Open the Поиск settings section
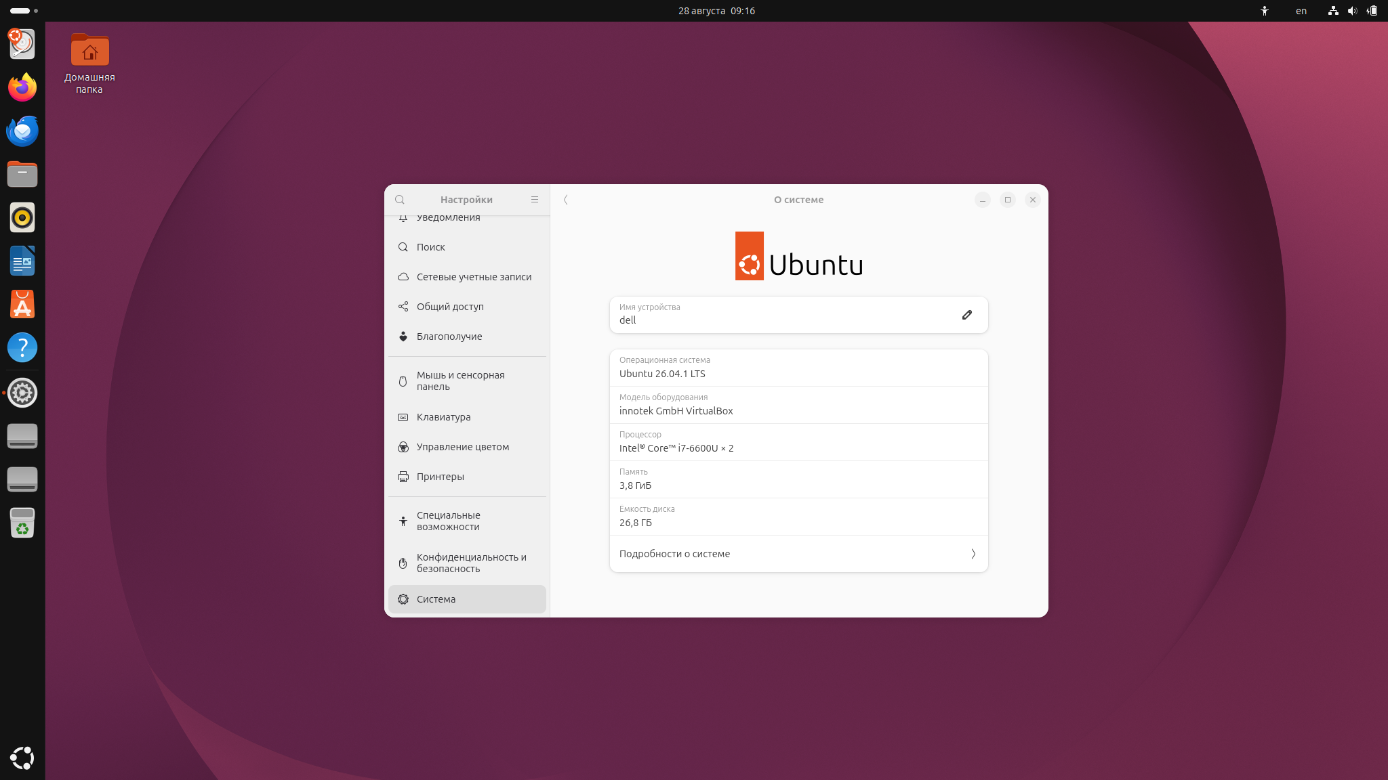 467,247
